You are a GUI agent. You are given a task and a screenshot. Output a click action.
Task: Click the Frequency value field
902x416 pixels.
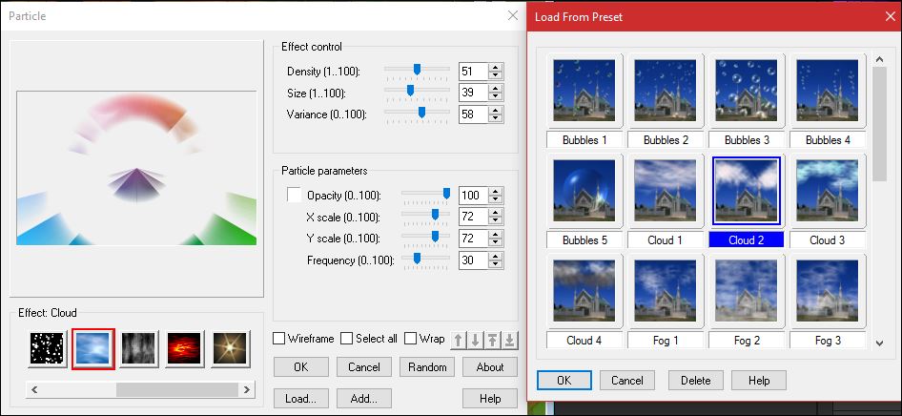(x=474, y=260)
